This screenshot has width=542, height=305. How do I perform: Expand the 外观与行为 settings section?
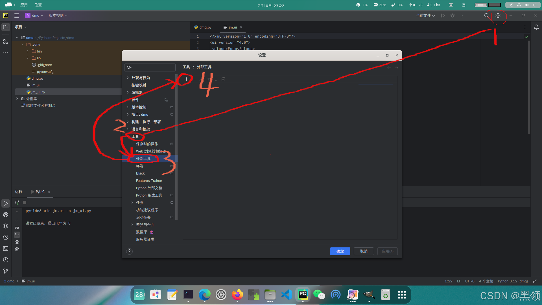tap(128, 78)
